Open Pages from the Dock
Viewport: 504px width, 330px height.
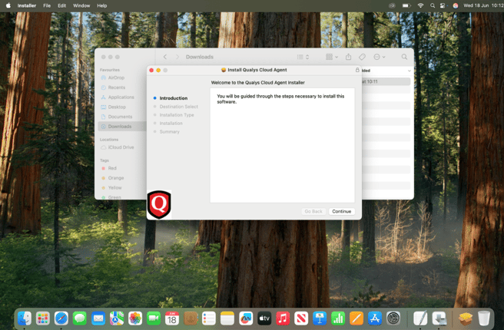pyautogui.click(x=356, y=318)
